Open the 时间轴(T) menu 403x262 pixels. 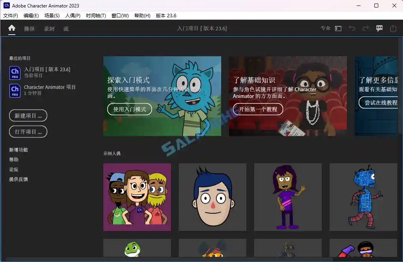(96, 16)
